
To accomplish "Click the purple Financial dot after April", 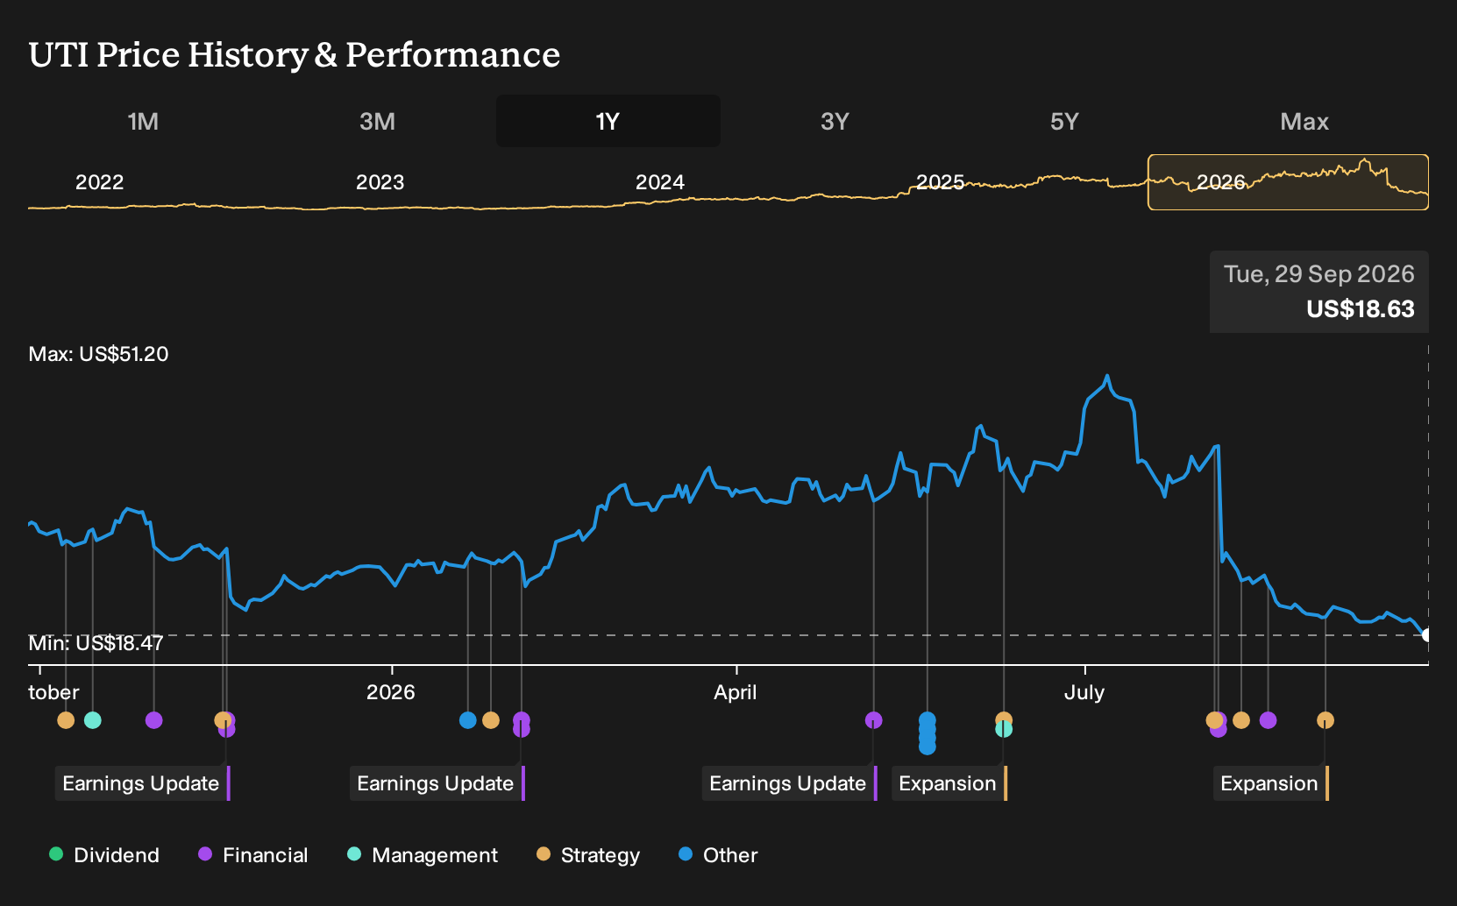I will pyautogui.click(x=874, y=720).
